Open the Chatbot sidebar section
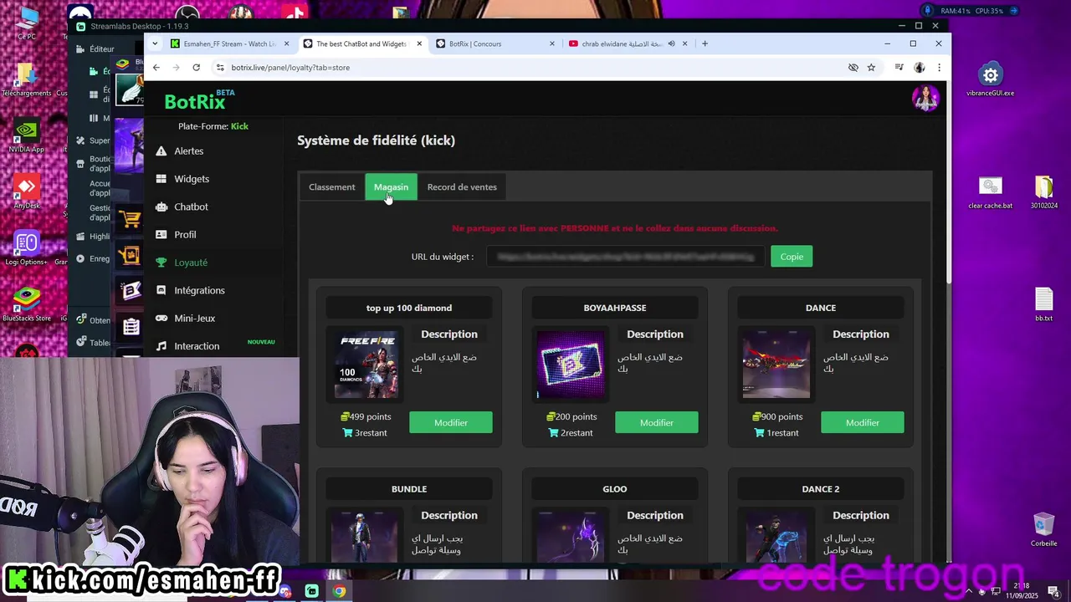Image resolution: width=1071 pixels, height=602 pixels. pyautogui.click(x=191, y=207)
